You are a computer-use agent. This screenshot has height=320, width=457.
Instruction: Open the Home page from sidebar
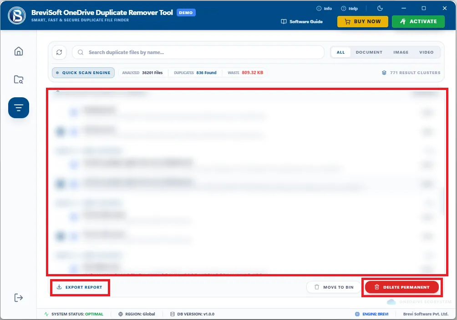pyautogui.click(x=19, y=51)
